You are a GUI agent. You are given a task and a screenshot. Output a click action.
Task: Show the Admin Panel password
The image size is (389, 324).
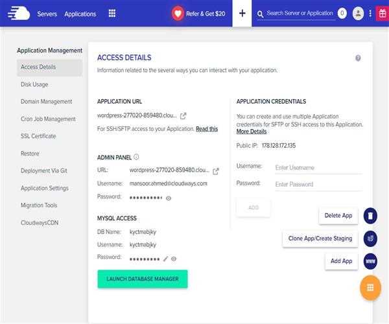click(x=169, y=198)
